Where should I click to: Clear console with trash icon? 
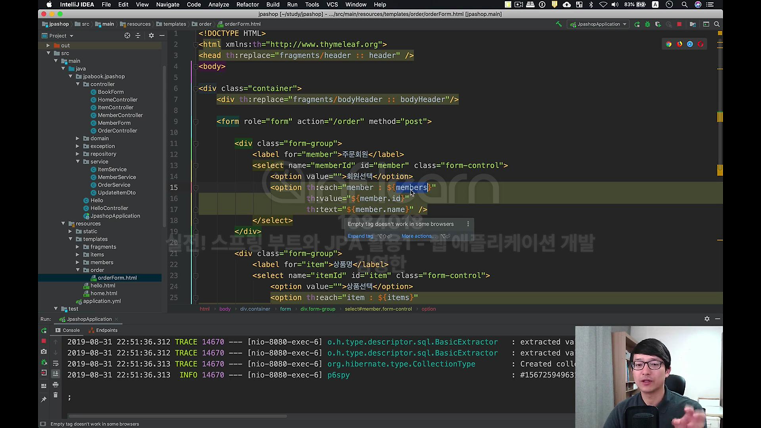point(55,395)
